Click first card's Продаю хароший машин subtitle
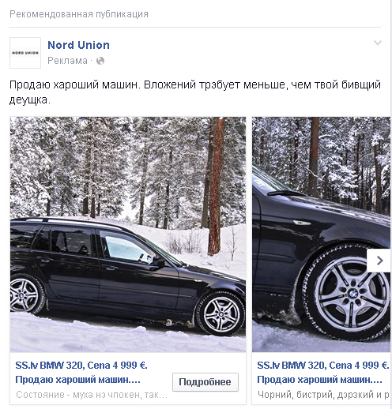The image size is (392, 409). coord(77,380)
